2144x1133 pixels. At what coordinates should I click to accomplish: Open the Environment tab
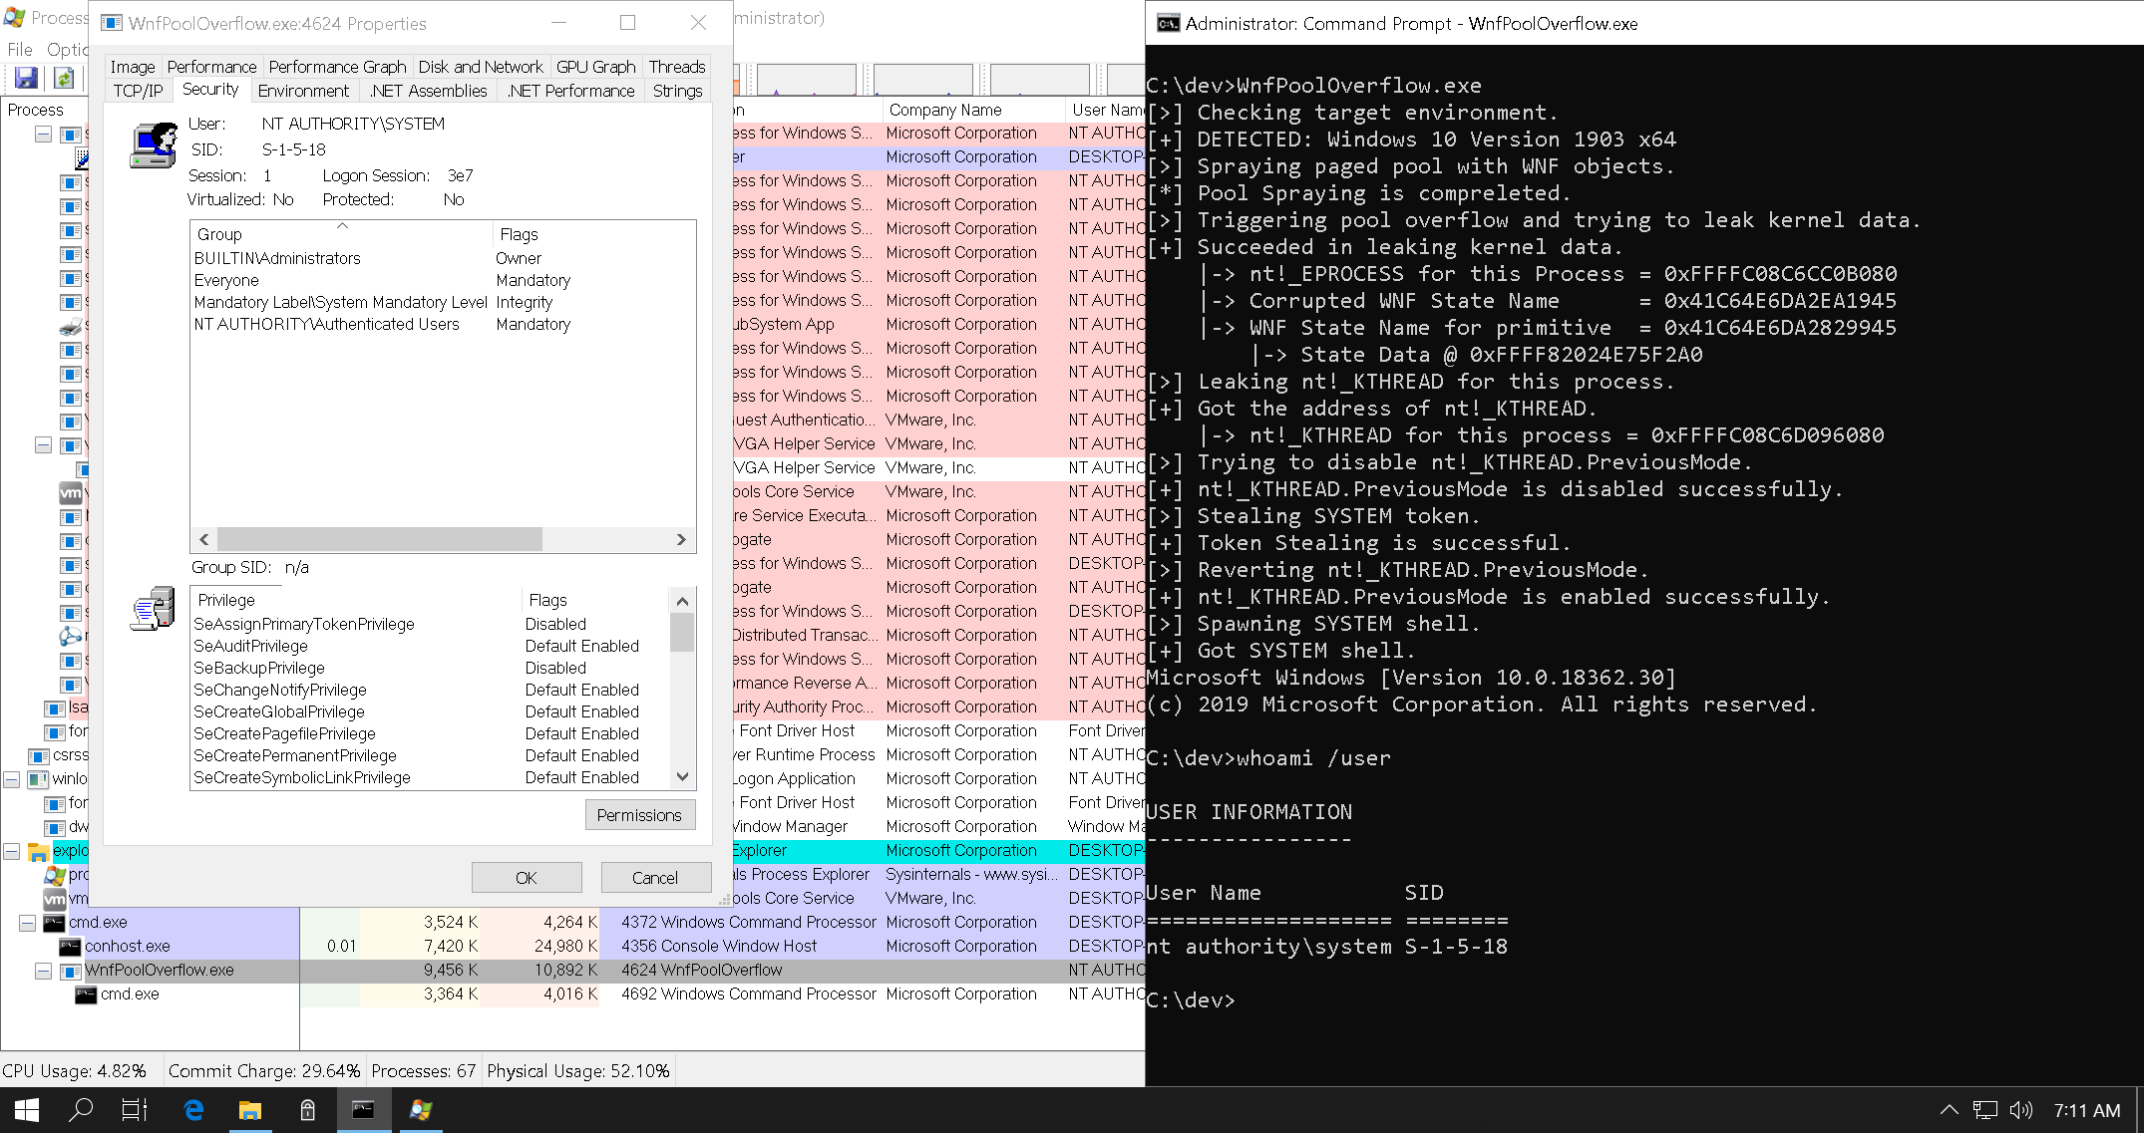pos(303,91)
